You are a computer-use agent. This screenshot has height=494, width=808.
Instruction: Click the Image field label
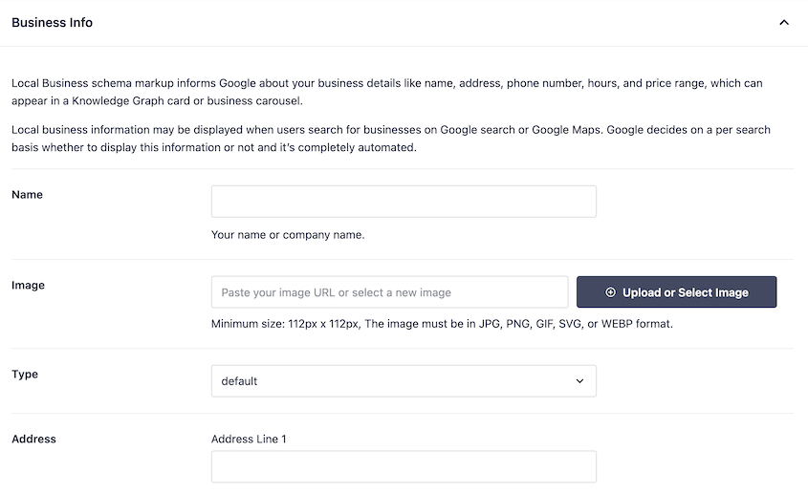pyautogui.click(x=28, y=286)
